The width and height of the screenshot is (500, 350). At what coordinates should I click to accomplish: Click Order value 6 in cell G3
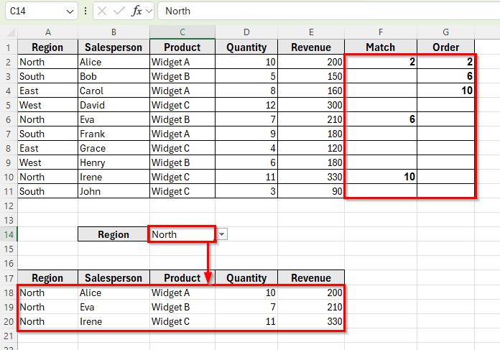tap(446, 76)
